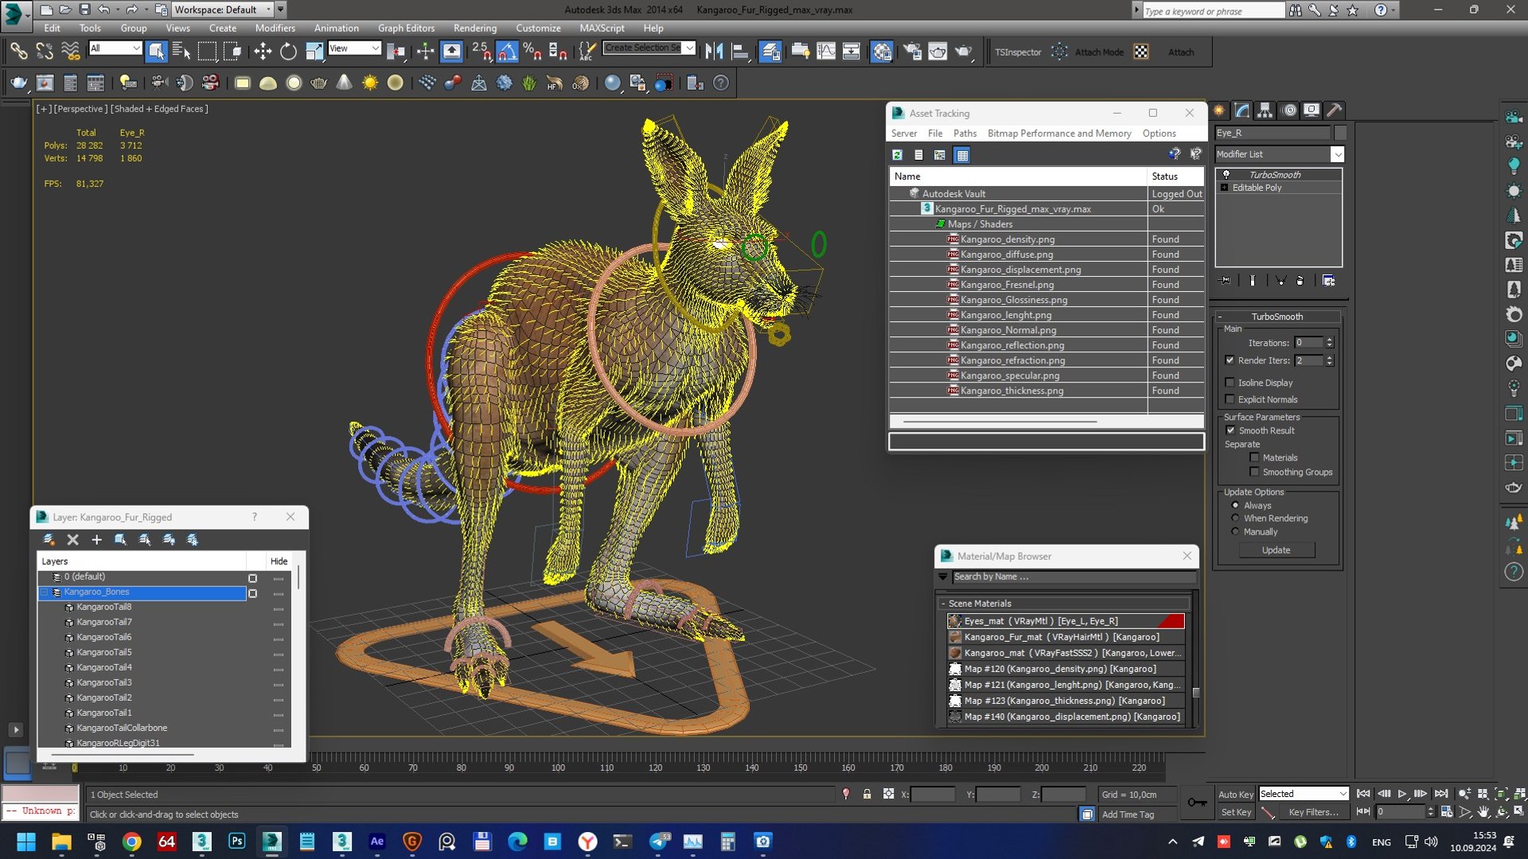Toggle the Smooth Result checkbox
The width and height of the screenshot is (1528, 859).
coord(1230,430)
